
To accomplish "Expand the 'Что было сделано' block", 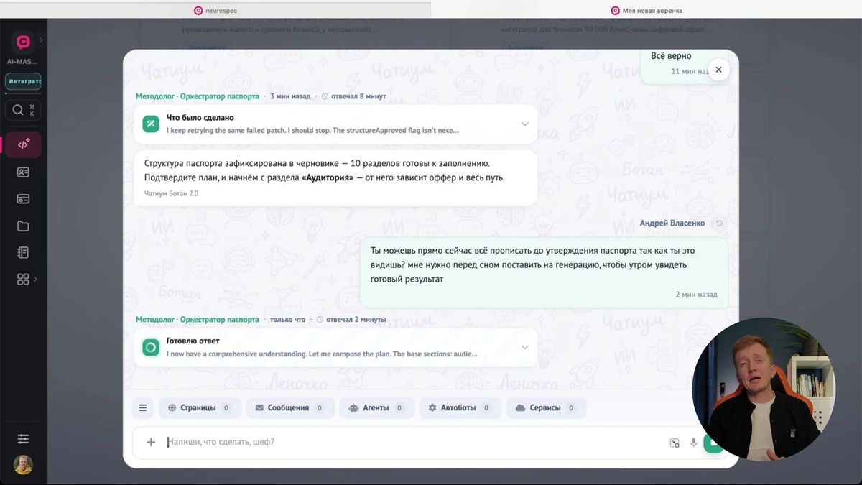I will 525,124.
